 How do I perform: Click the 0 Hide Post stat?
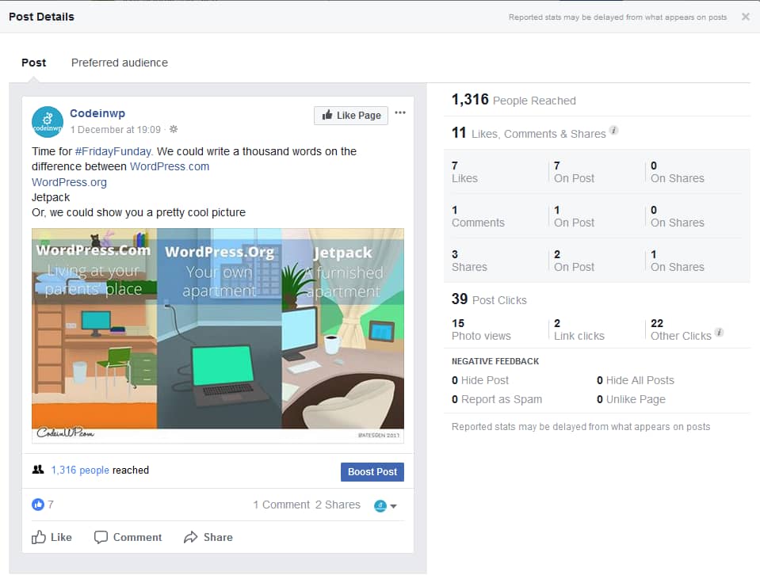(480, 380)
